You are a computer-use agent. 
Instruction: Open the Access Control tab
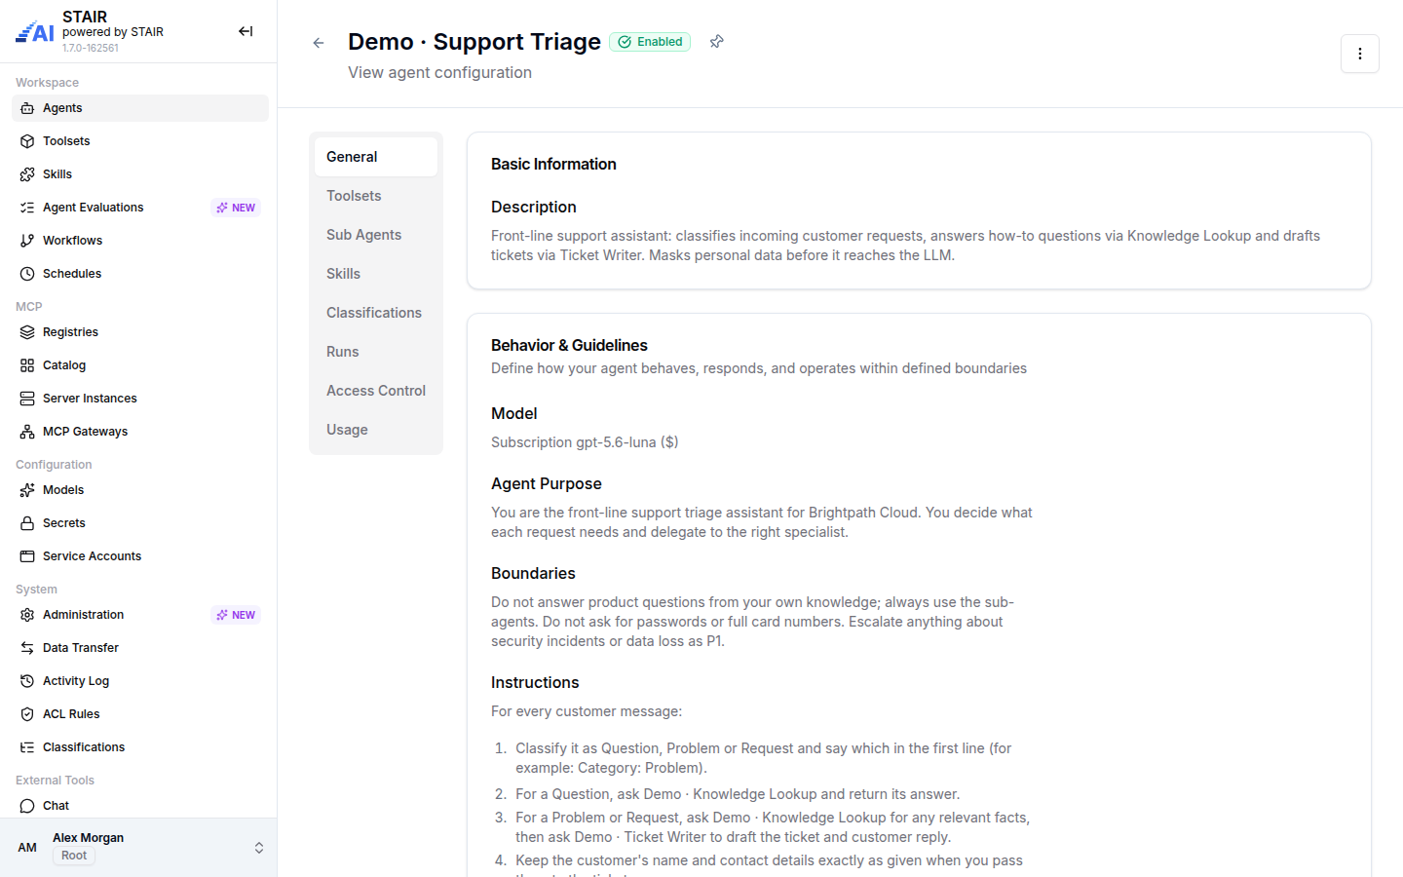pyautogui.click(x=376, y=391)
